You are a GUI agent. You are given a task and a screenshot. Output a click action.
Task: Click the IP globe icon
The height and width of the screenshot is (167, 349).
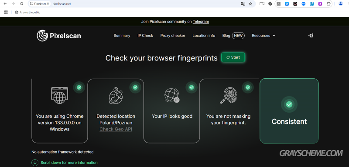click(x=172, y=95)
